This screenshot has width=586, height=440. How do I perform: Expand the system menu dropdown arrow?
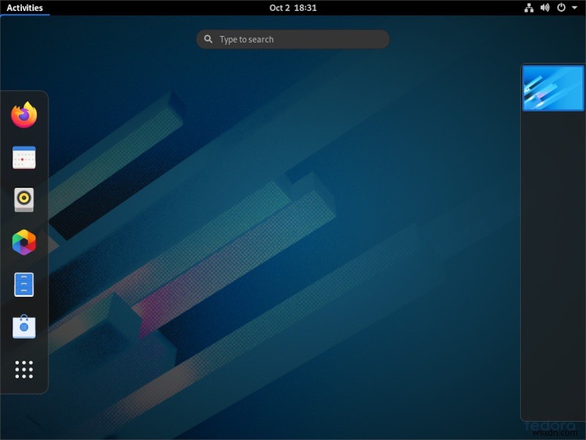574,7
